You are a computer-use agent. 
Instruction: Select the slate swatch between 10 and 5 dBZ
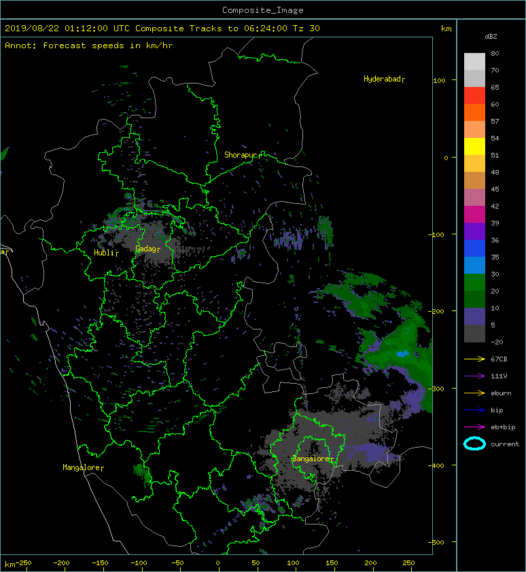(x=474, y=317)
